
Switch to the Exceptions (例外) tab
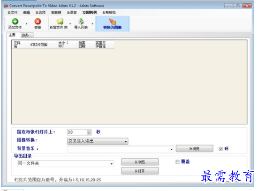tap(27, 35)
